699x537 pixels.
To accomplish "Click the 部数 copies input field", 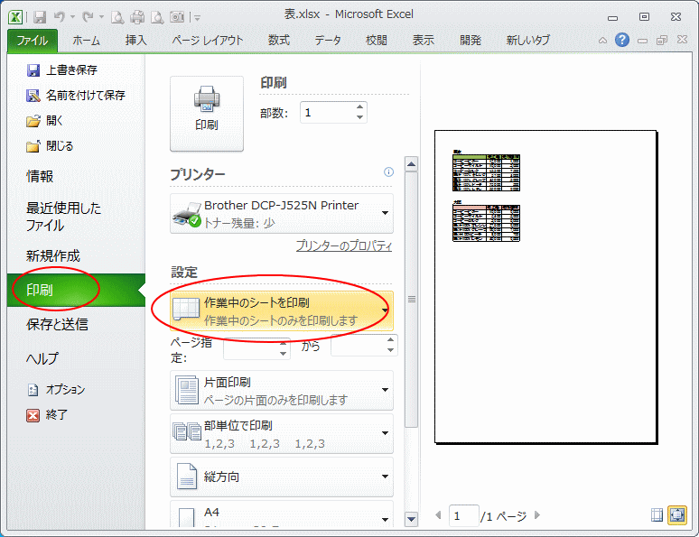I will point(327,112).
